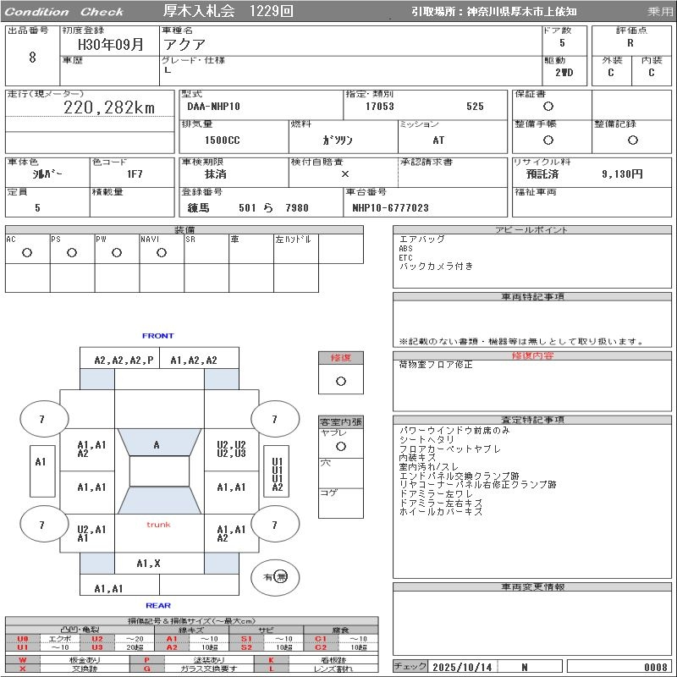Click the trunk area on car diagram
Image resolution: width=677 pixels, height=677 pixels.
point(158,525)
